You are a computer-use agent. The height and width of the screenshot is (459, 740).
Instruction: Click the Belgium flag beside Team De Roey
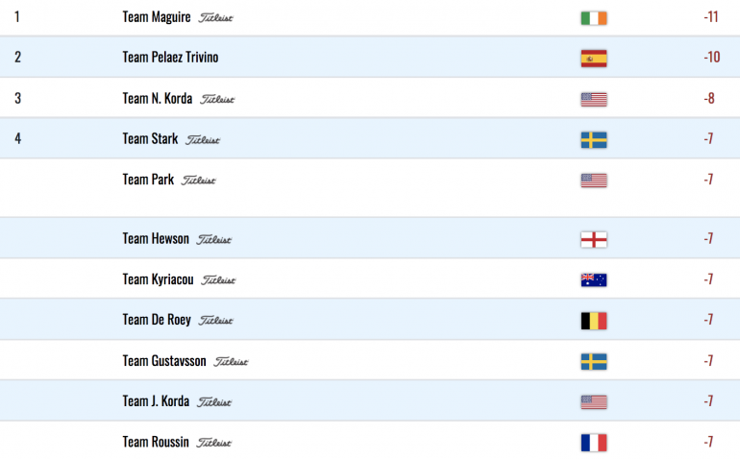(x=594, y=321)
